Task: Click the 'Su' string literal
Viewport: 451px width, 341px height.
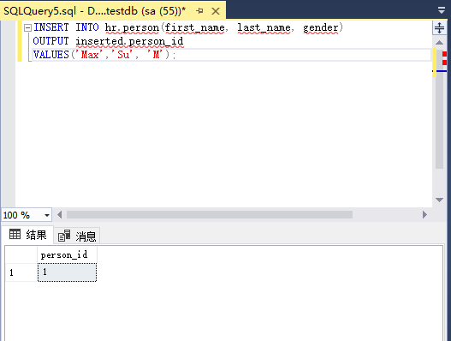Action: pos(122,55)
